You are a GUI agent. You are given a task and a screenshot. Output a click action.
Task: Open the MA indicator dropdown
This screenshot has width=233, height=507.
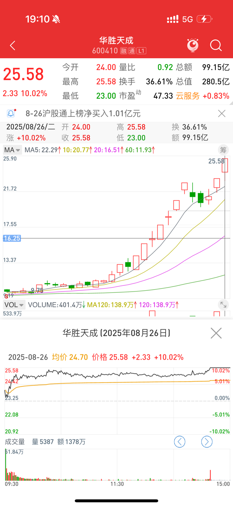coord(12,150)
